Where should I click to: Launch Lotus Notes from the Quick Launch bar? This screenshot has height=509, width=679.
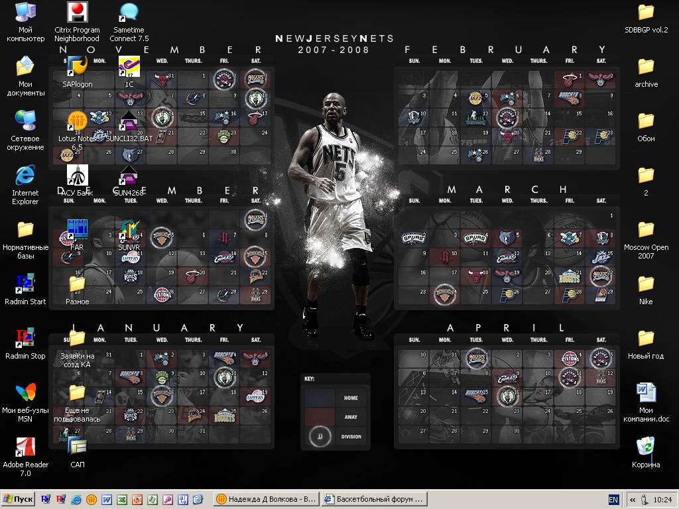coord(92,500)
